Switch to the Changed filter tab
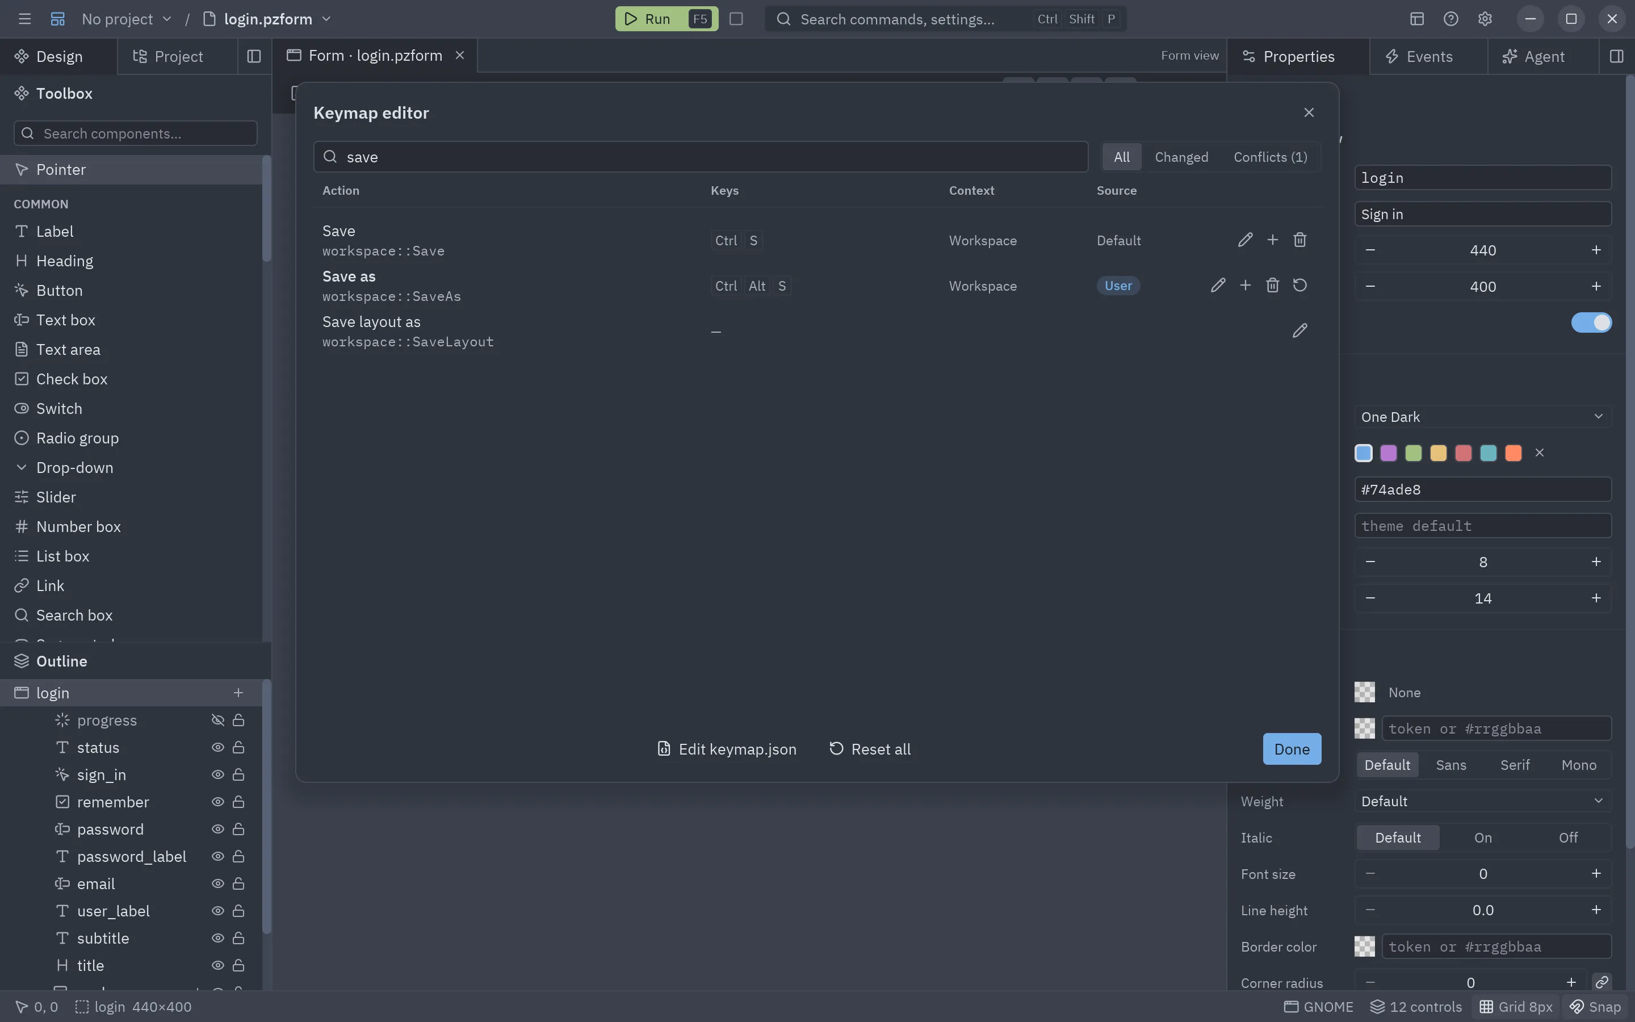 [x=1181, y=157]
